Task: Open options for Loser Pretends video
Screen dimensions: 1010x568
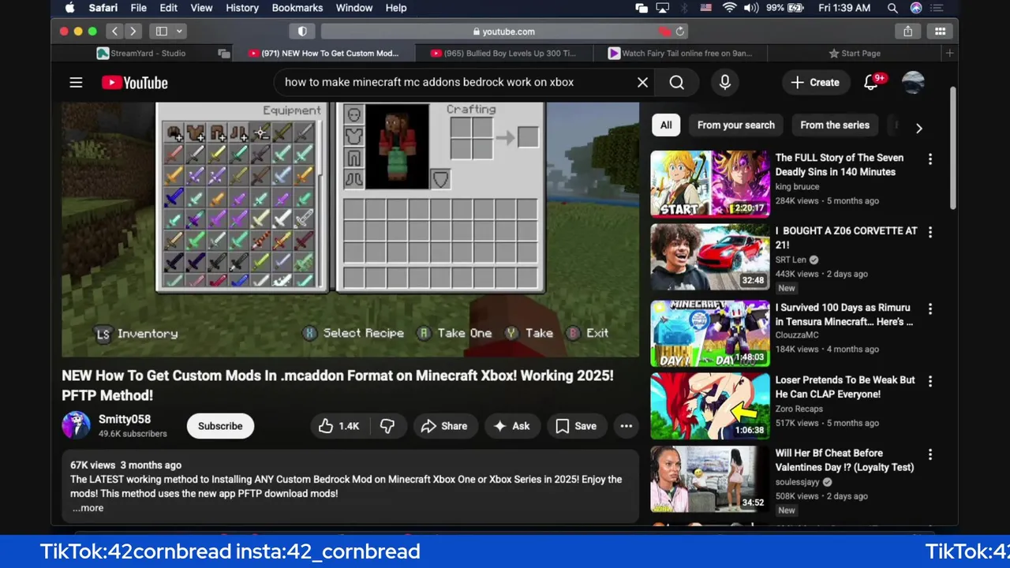Action: click(x=930, y=381)
